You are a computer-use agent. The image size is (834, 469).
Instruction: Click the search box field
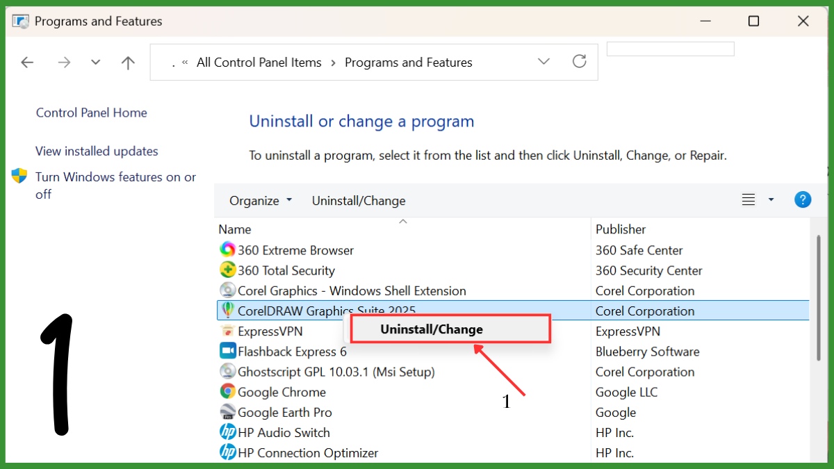(671, 49)
